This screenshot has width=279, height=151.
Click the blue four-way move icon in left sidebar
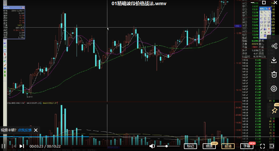click(x=5, y=68)
